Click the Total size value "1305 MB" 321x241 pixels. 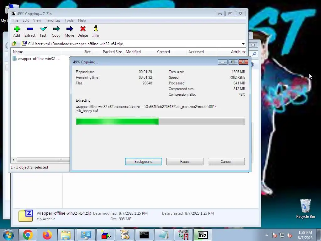point(238,72)
